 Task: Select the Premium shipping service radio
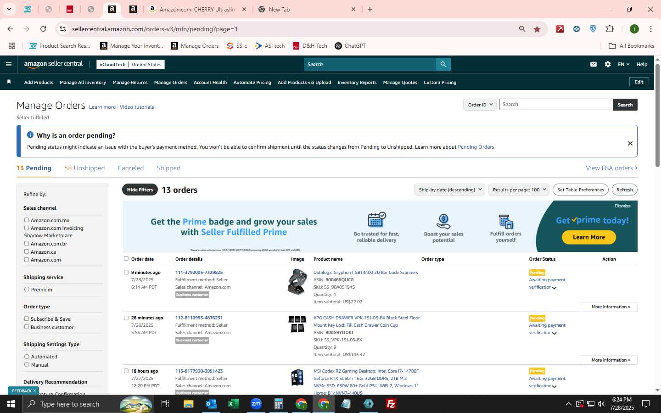27,290
